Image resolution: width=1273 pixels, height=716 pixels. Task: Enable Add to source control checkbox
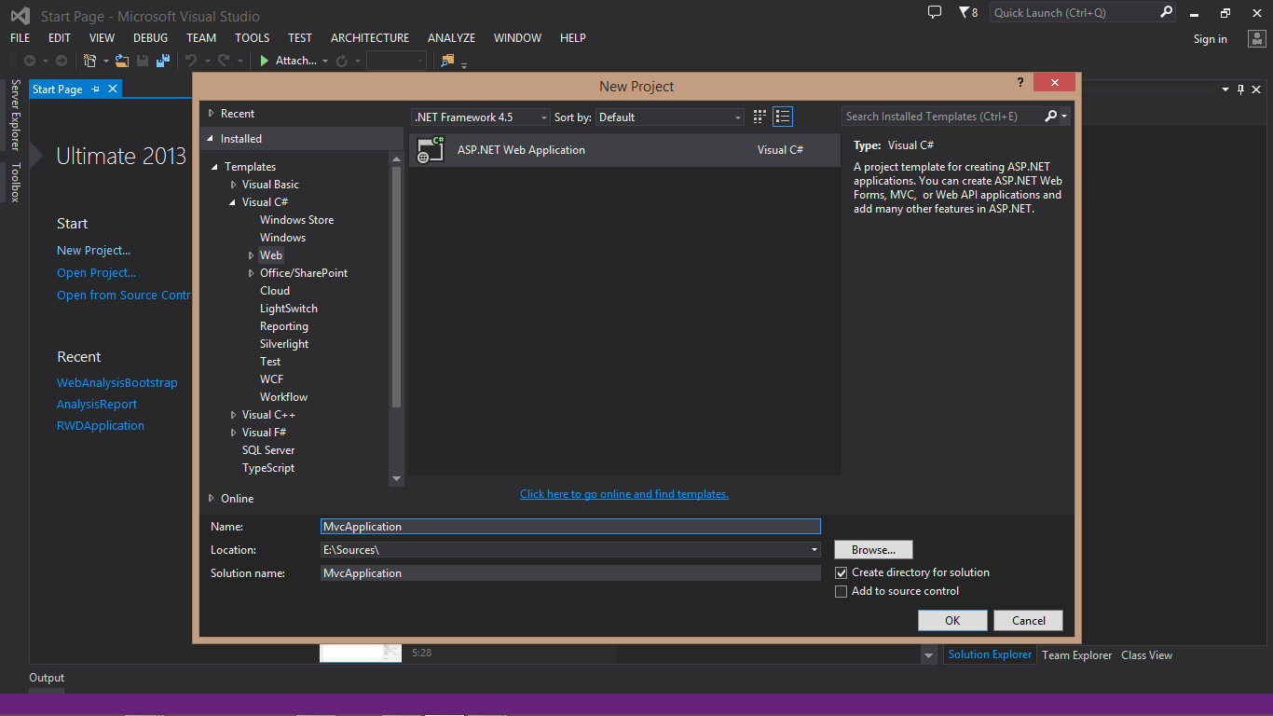tap(842, 591)
